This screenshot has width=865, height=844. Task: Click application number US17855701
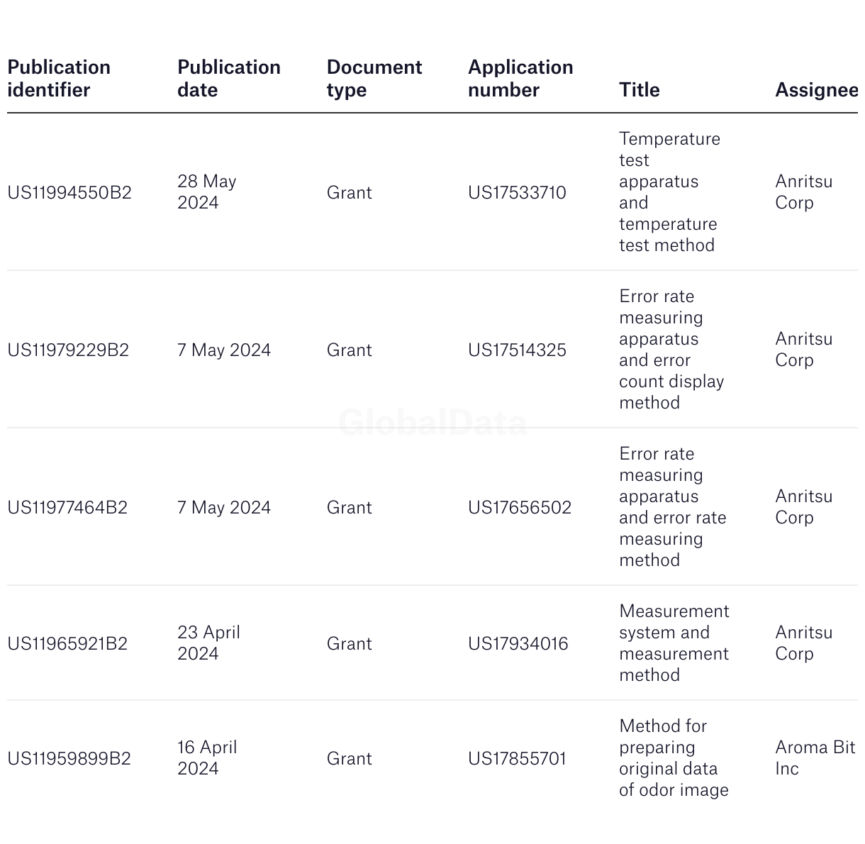point(517,759)
